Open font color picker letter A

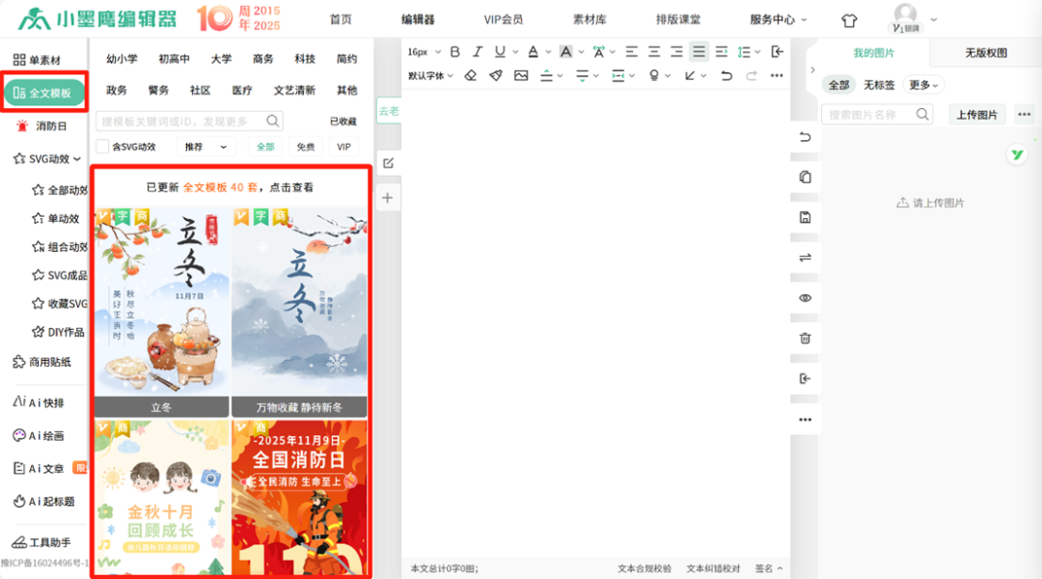click(533, 52)
